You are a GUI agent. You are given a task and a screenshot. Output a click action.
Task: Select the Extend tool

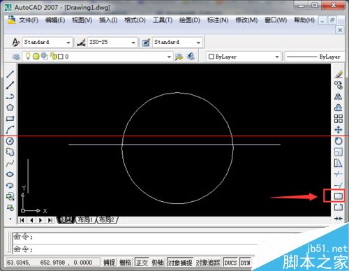point(339,185)
